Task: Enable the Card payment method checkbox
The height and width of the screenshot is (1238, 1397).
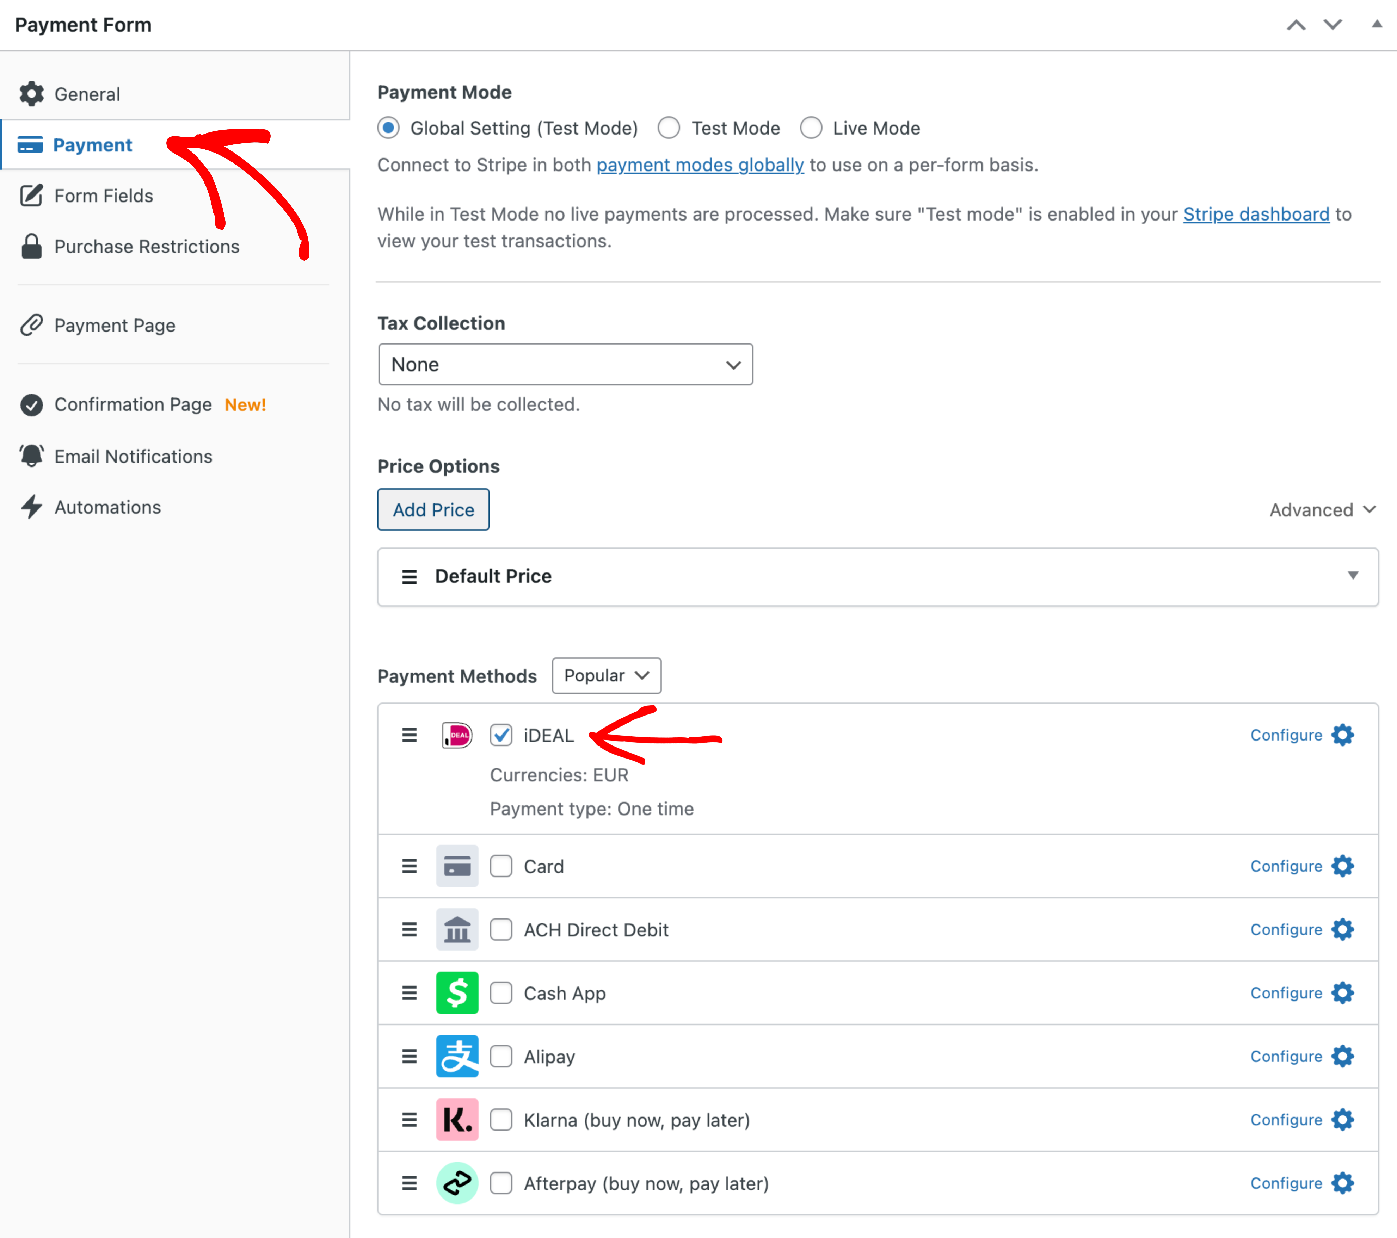Action: pyautogui.click(x=501, y=866)
